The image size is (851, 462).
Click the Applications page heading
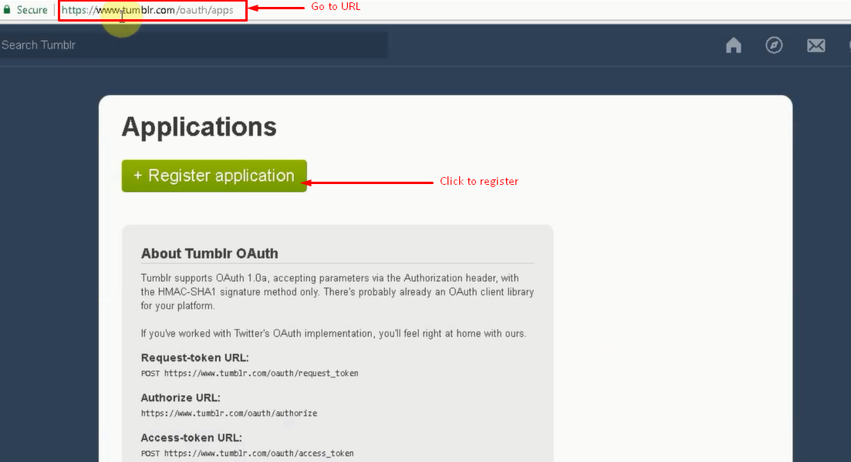199,127
